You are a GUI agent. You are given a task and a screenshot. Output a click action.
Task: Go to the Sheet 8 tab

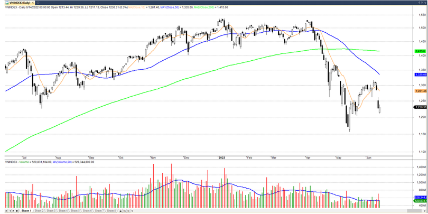click(x=110, y=211)
